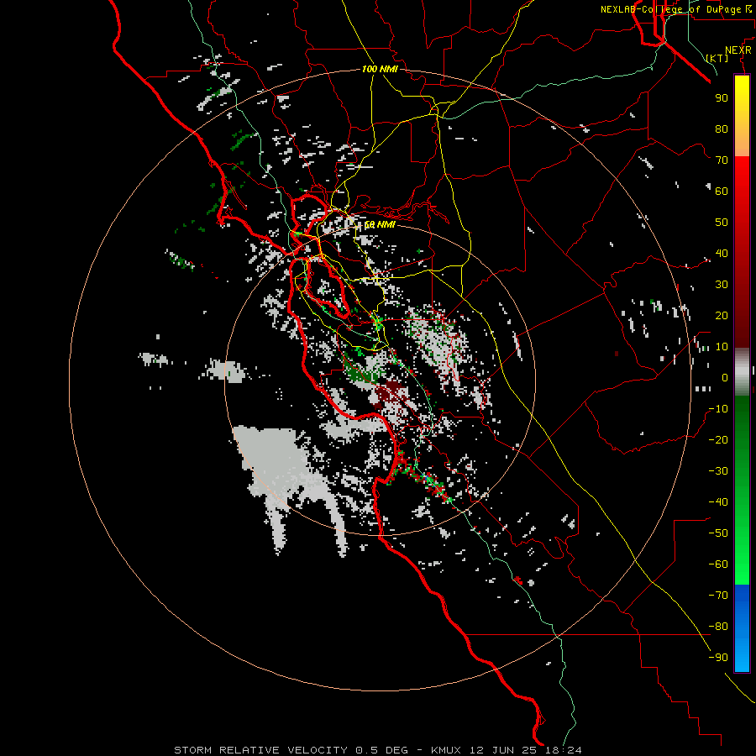Click the STORM RELATIVE VELOCITY title text

point(260,750)
